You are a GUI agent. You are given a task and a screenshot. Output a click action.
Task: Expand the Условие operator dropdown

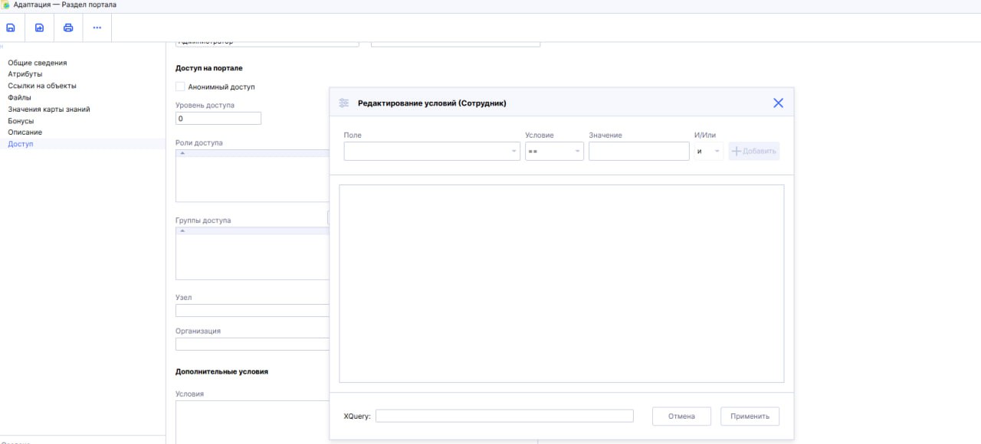click(554, 152)
